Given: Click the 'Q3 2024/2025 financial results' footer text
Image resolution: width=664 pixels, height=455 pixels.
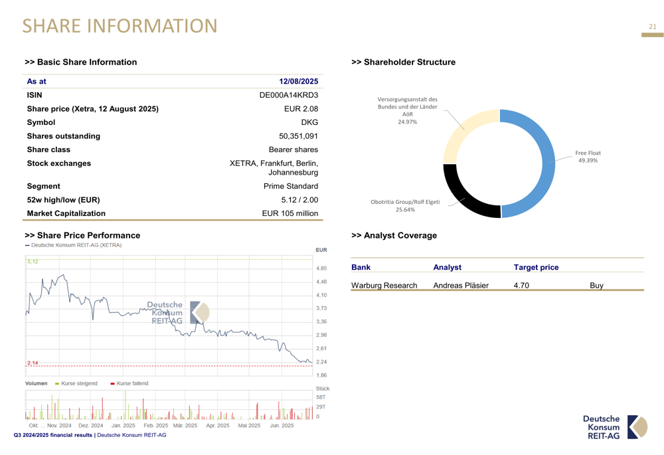Looking at the screenshot, I should 53,435.
